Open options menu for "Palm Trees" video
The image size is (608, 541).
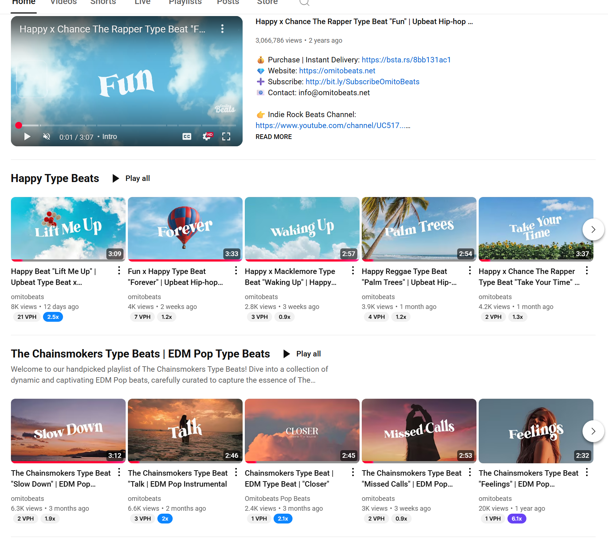point(470,271)
